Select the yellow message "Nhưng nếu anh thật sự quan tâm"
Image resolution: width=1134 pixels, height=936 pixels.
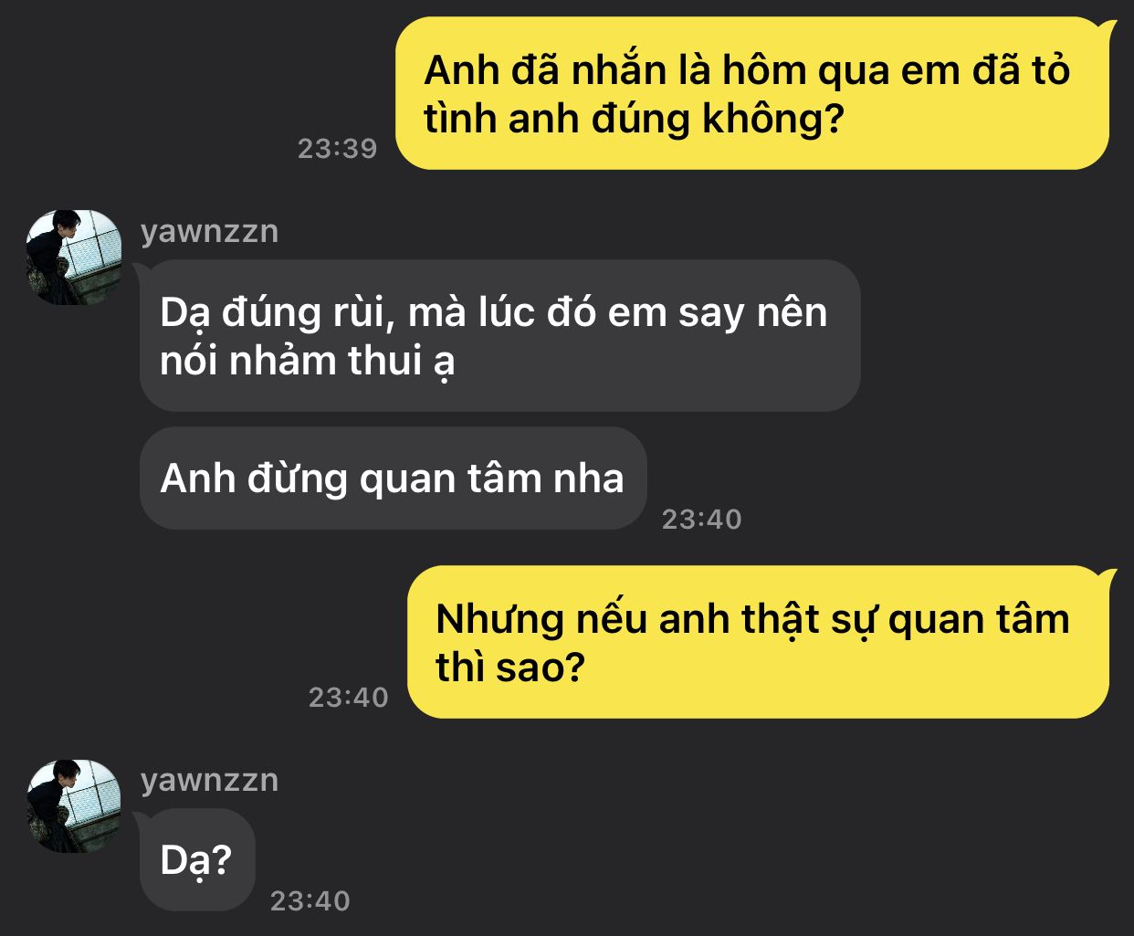[758, 642]
